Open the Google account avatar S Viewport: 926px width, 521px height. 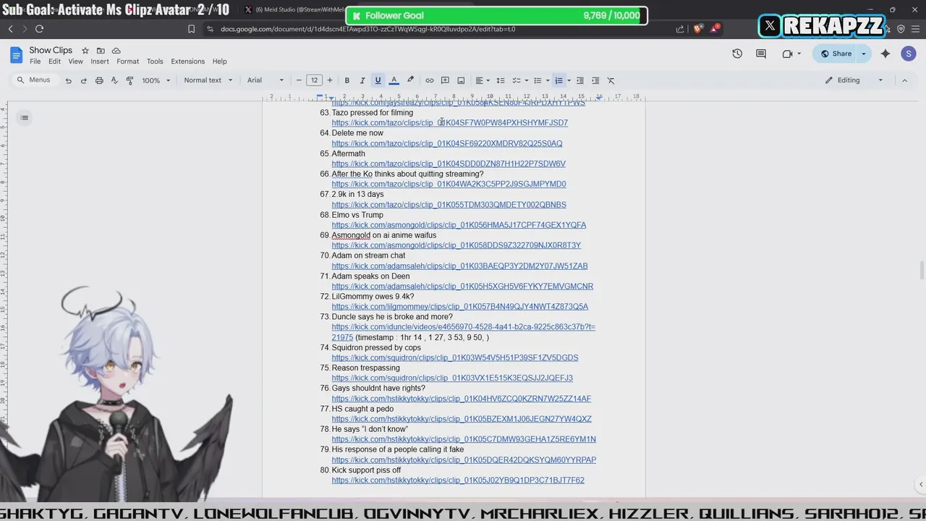point(909,54)
